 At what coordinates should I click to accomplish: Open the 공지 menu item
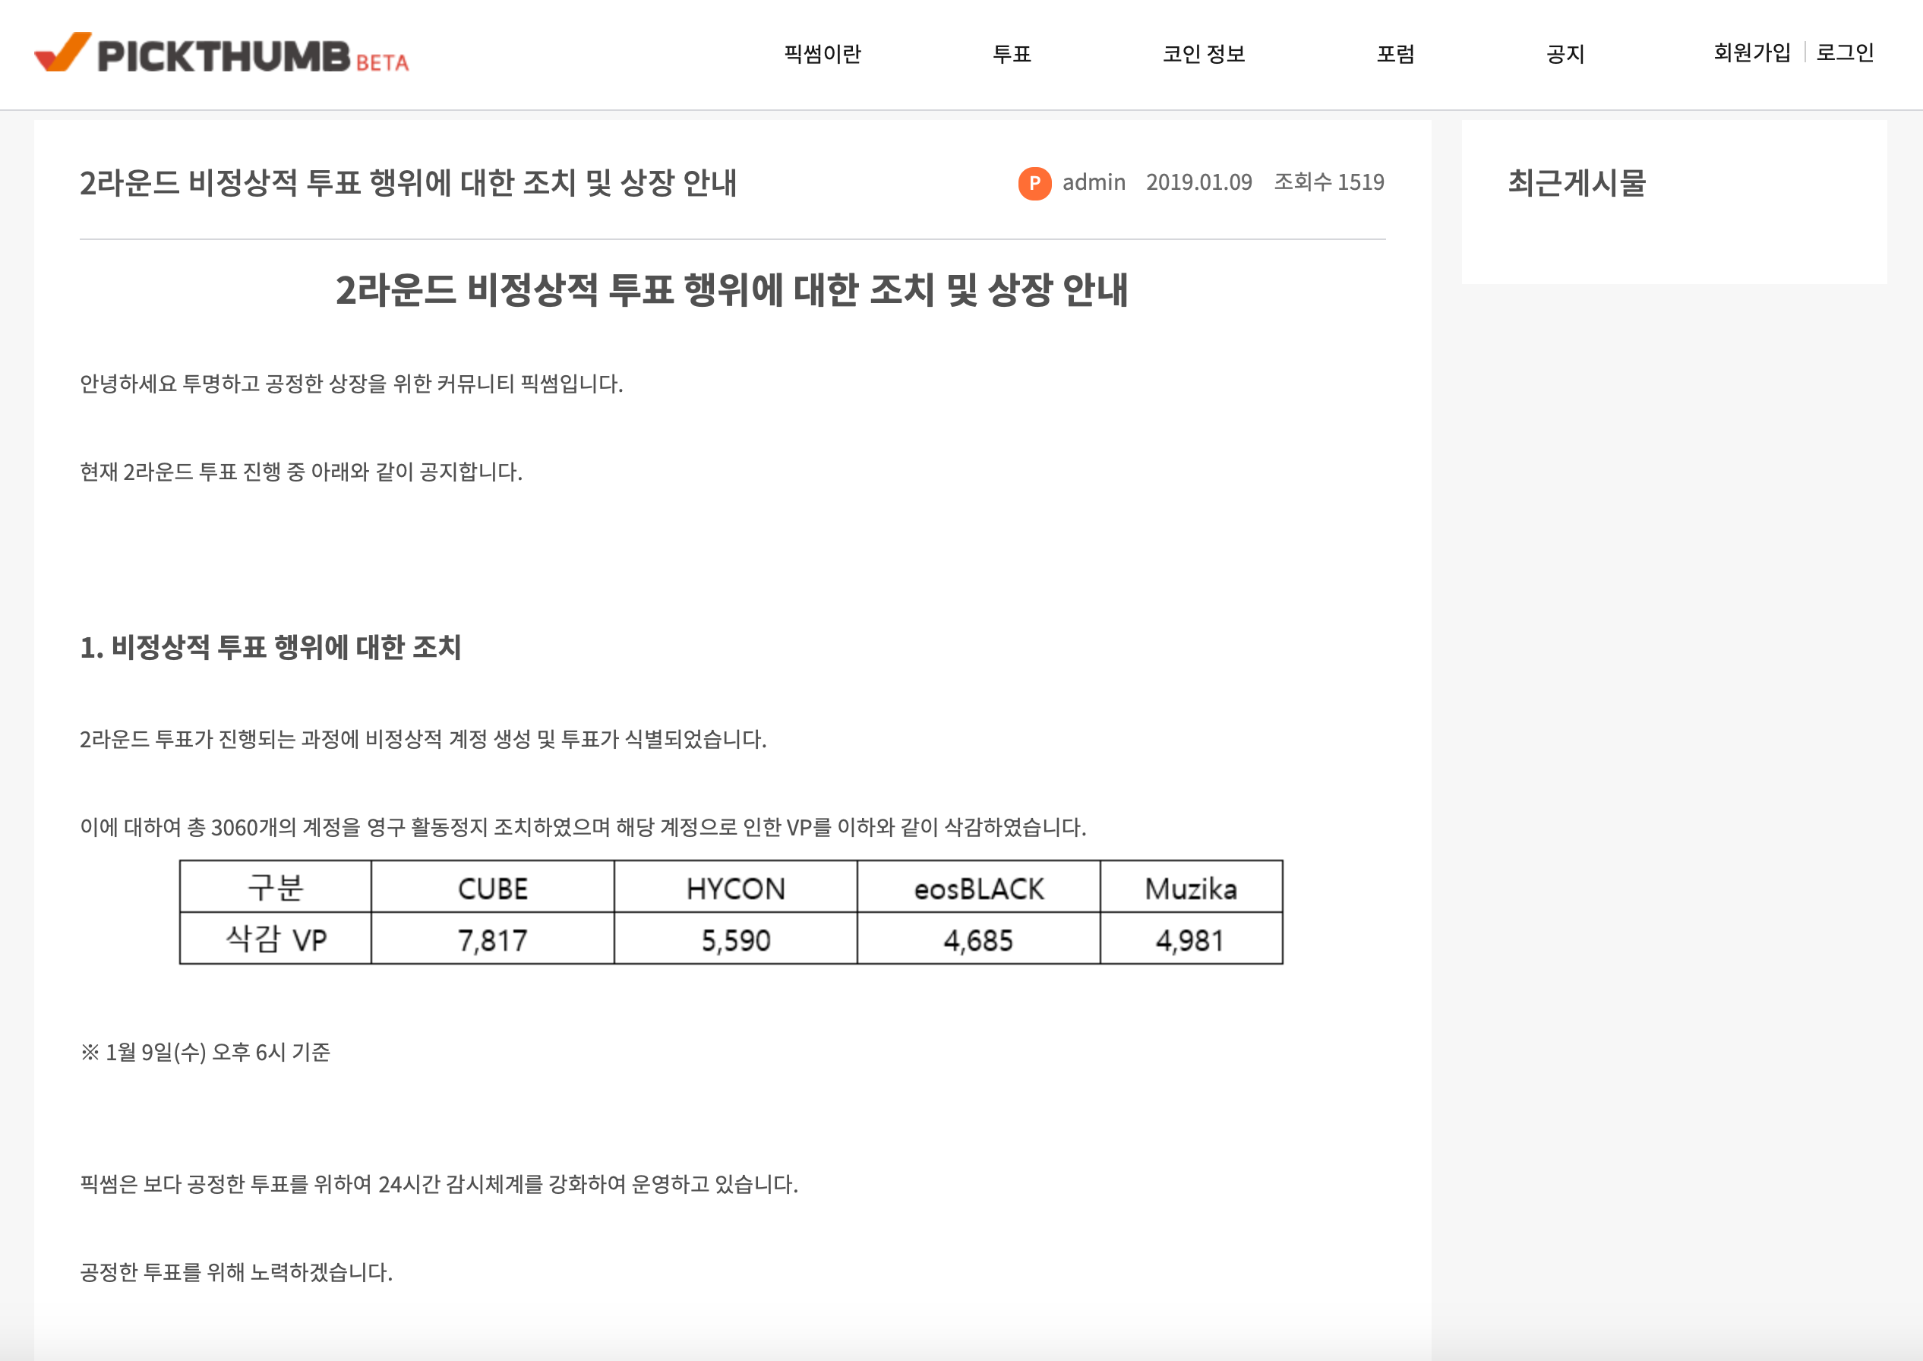click(1565, 55)
